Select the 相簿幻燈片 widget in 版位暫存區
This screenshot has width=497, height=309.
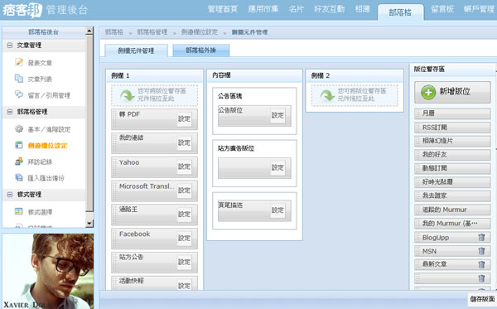(x=452, y=141)
